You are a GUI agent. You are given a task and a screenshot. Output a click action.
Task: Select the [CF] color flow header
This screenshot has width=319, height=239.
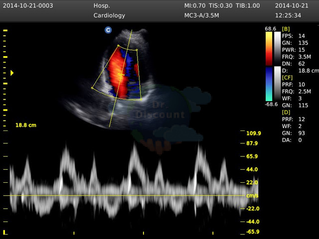(x=287, y=78)
